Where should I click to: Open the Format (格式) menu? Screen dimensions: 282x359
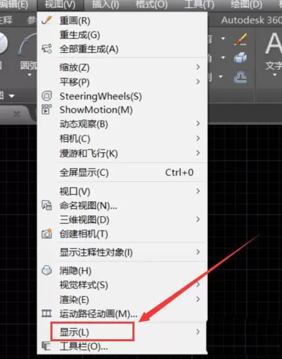[x=151, y=5]
